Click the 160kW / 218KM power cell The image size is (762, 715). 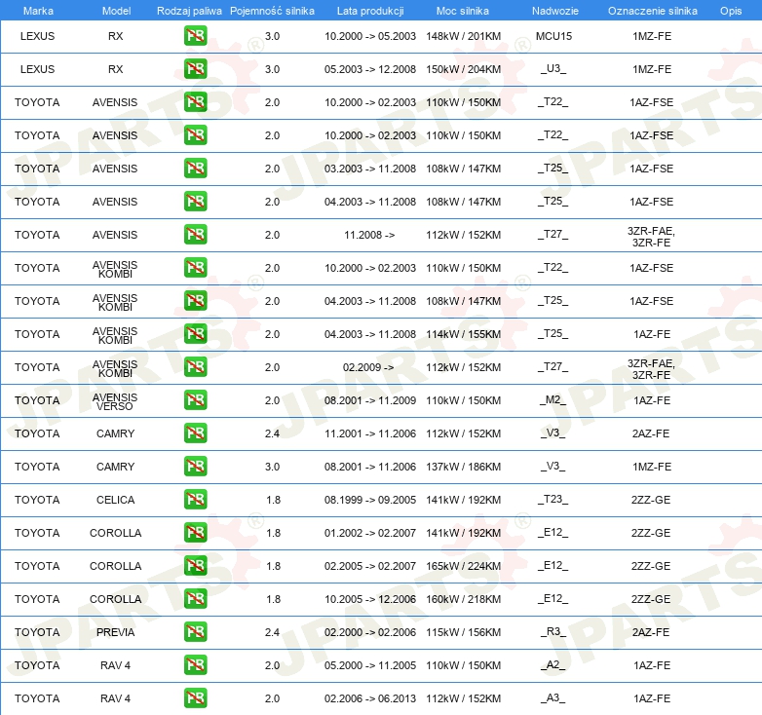point(463,599)
